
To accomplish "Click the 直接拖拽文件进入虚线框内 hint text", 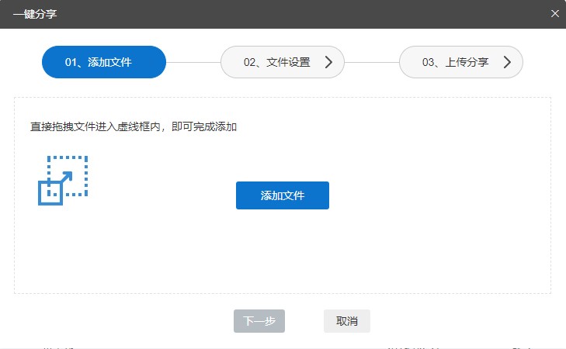I will pyautogui.click(x=134, y=127).
